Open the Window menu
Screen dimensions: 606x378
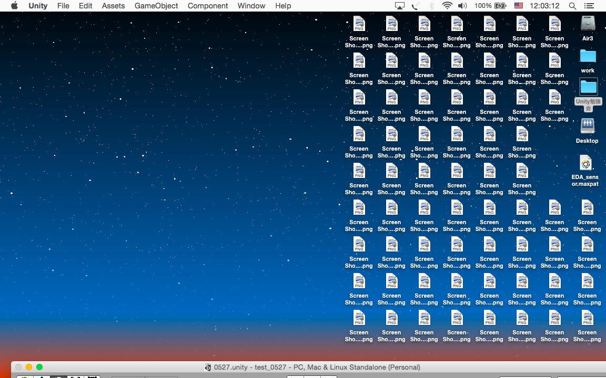251,6
